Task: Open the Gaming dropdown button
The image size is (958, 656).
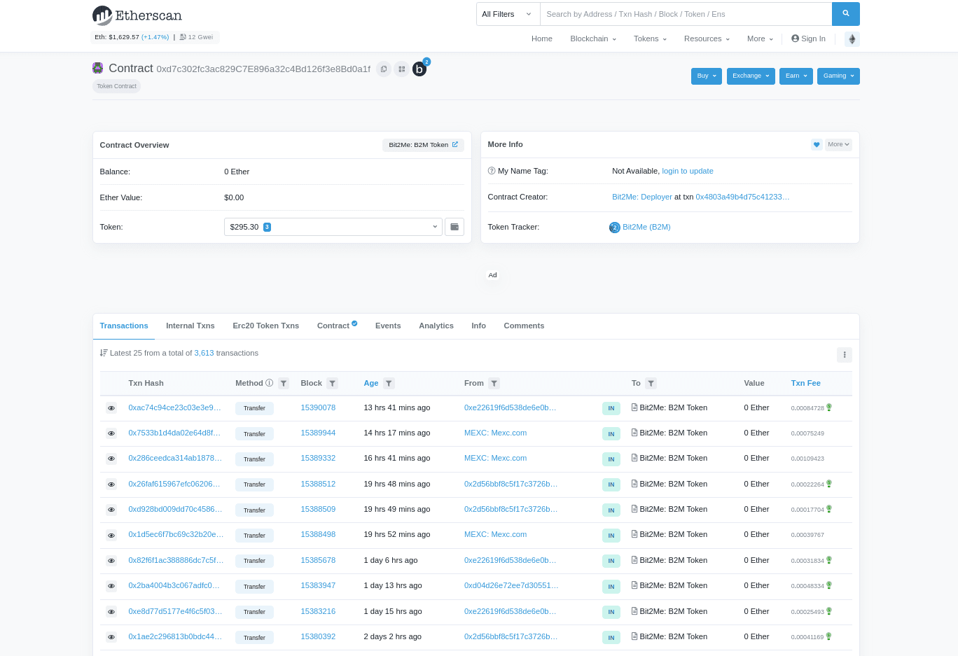Action: (x=838, y=76)
